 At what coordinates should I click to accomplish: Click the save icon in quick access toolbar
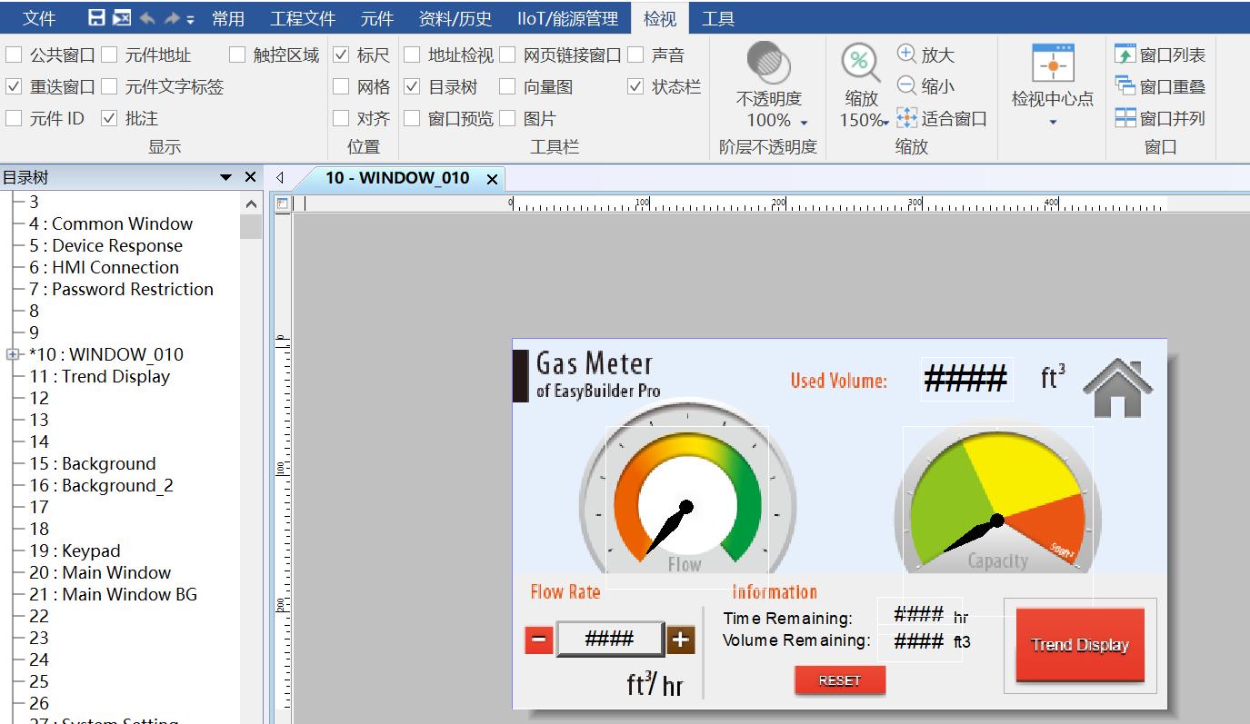pos(96,18)
